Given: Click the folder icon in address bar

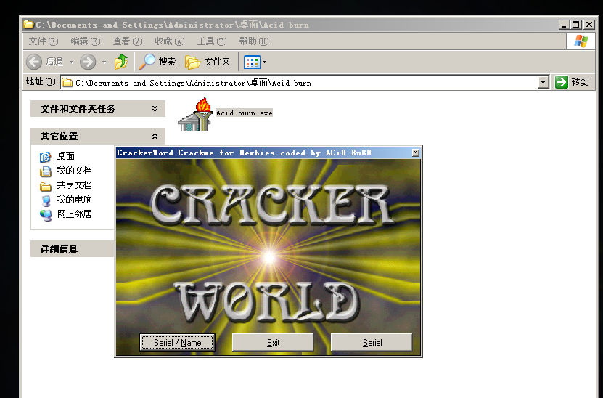Looking at the screenshot, I should (67, 82).
